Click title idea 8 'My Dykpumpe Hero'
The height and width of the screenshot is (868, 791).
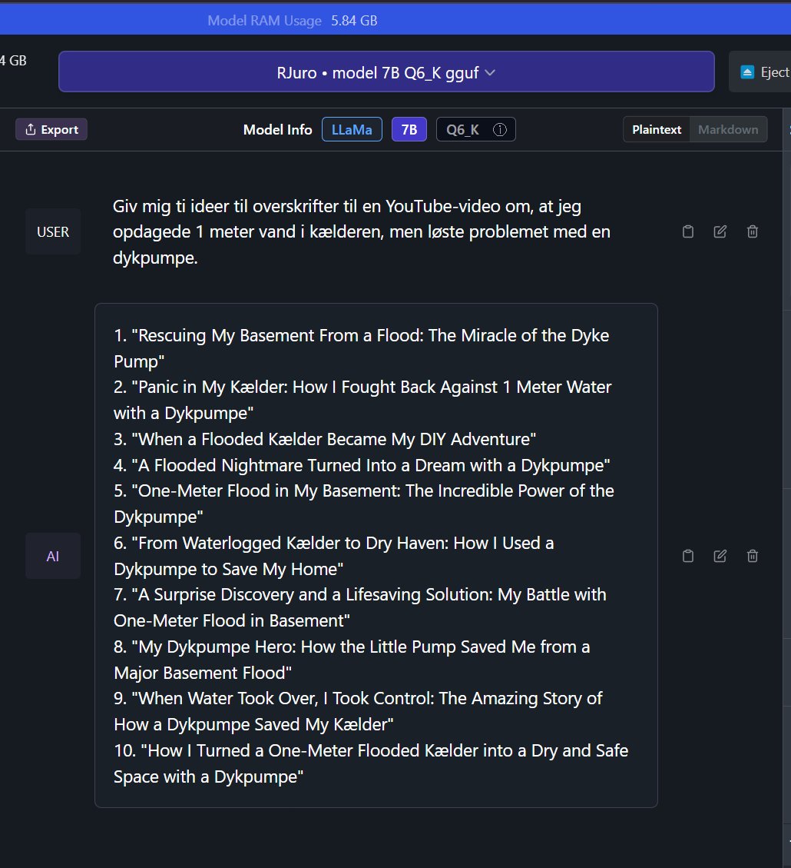click(x=352, y=660)
